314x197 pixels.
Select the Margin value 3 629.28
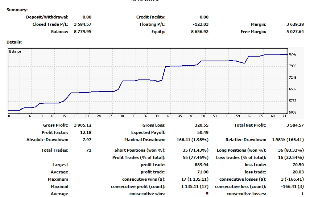pyautogui.click(x=295, y=24)
